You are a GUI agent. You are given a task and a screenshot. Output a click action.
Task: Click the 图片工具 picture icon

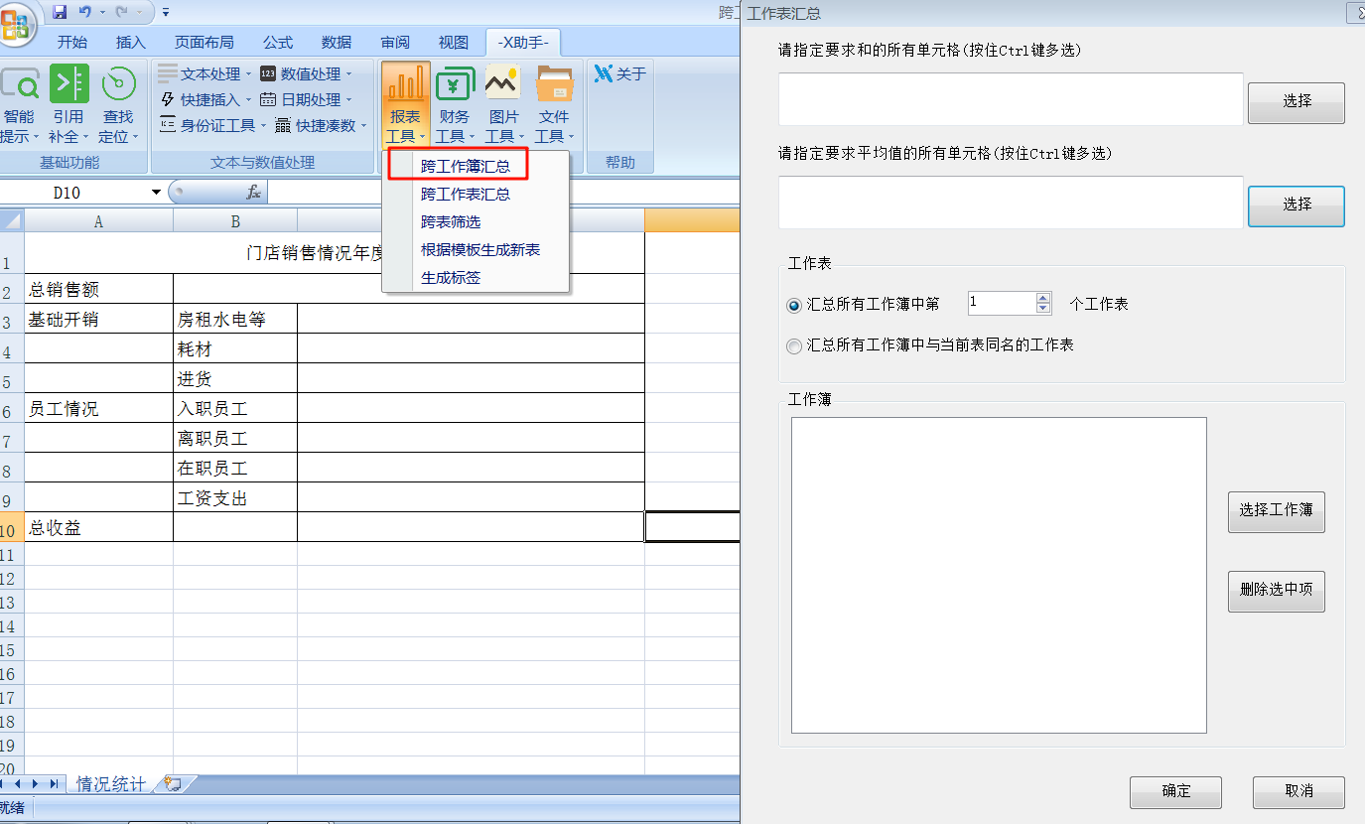503,82
